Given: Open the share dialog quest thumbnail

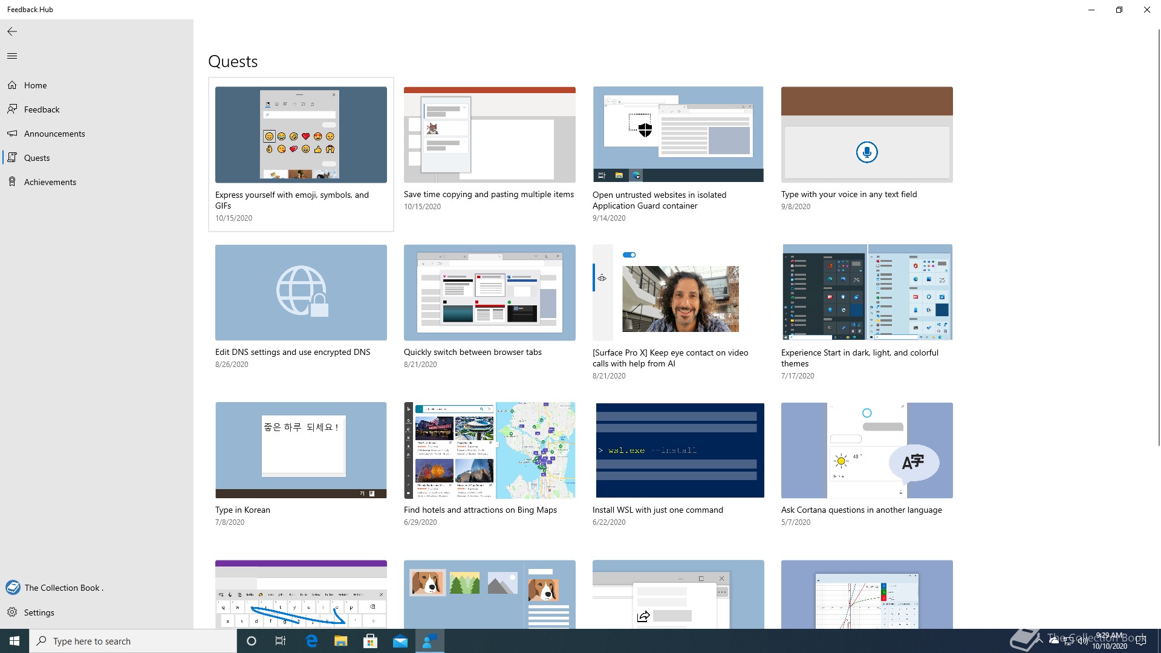Looking at the screenshot, I should [678, 594].
